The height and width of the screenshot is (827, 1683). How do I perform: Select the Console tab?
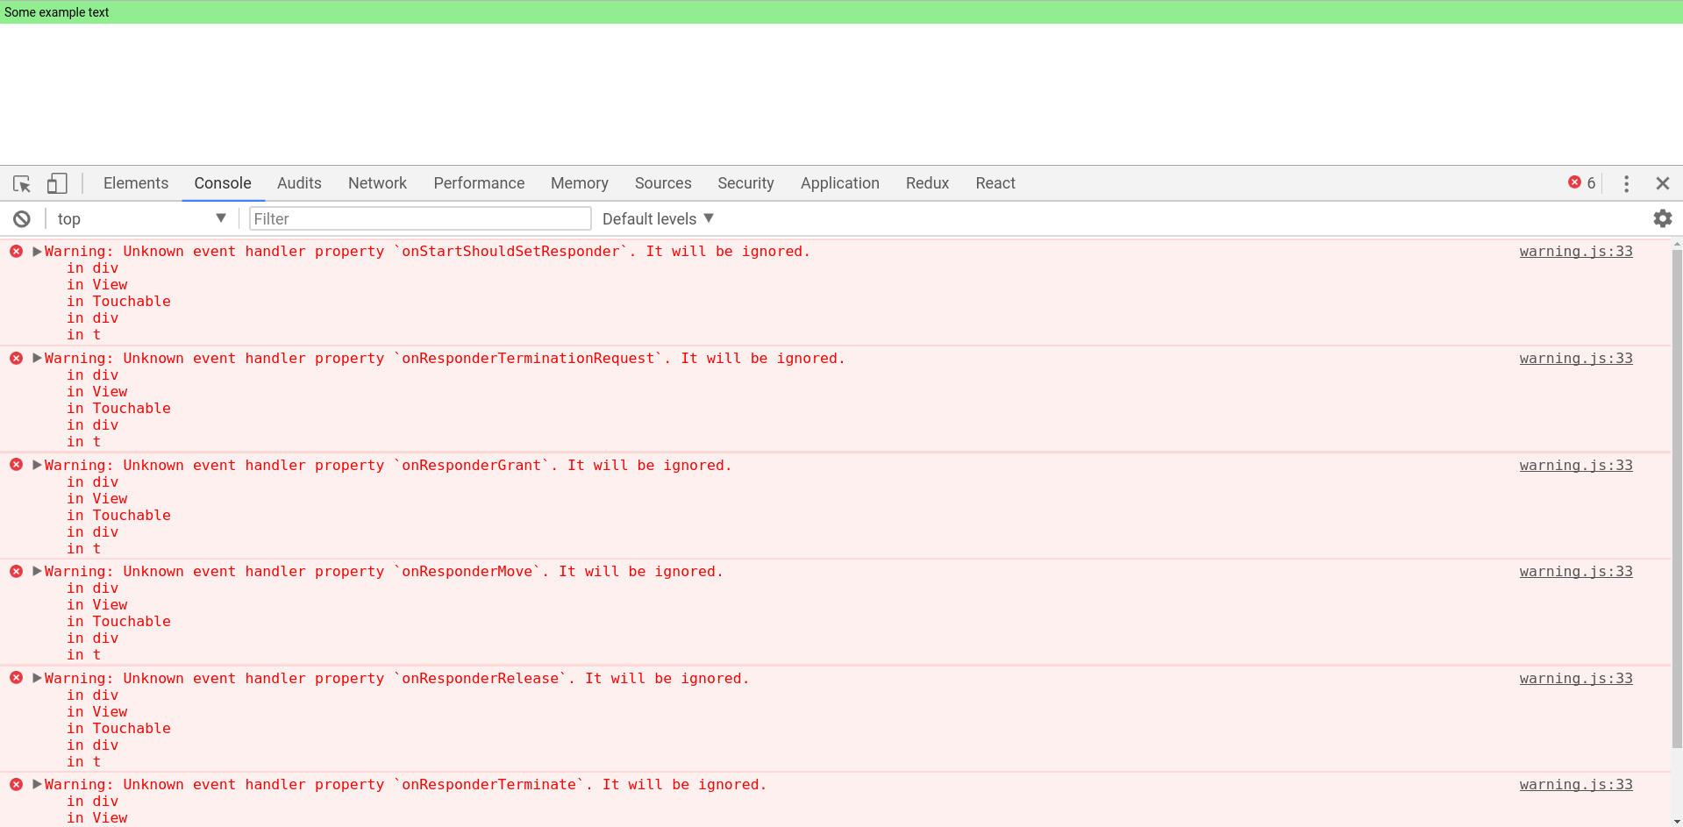coord(223,183)
